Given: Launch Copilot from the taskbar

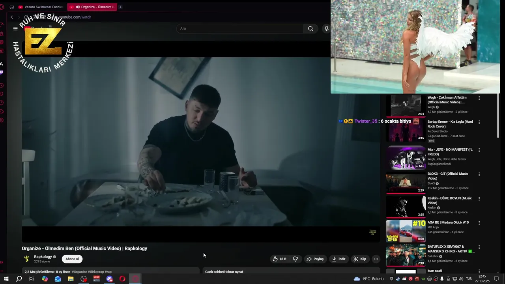Looking at the screenshot, I should click(x=45, y=279).
